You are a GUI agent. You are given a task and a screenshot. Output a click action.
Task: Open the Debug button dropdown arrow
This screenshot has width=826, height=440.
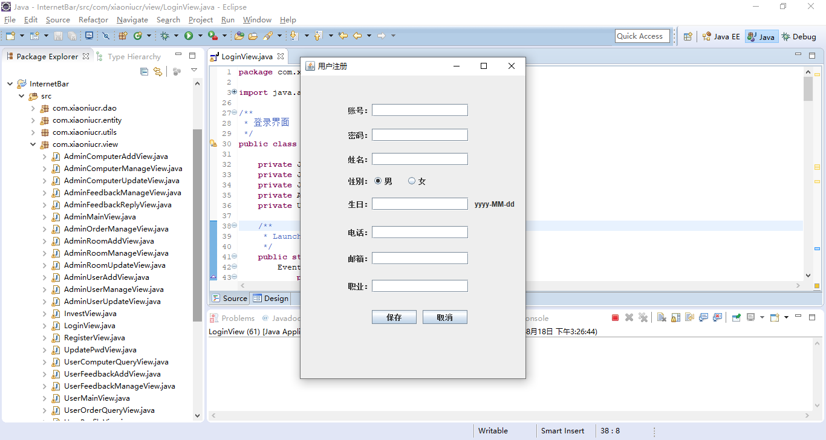[x=176, y=36]
